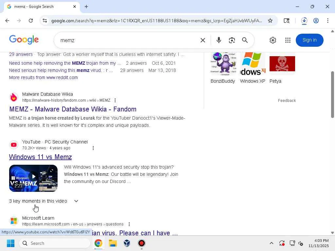Open the clock showing 4:03 PM
Screen dimensions: 335x251
tap(319, 243)
